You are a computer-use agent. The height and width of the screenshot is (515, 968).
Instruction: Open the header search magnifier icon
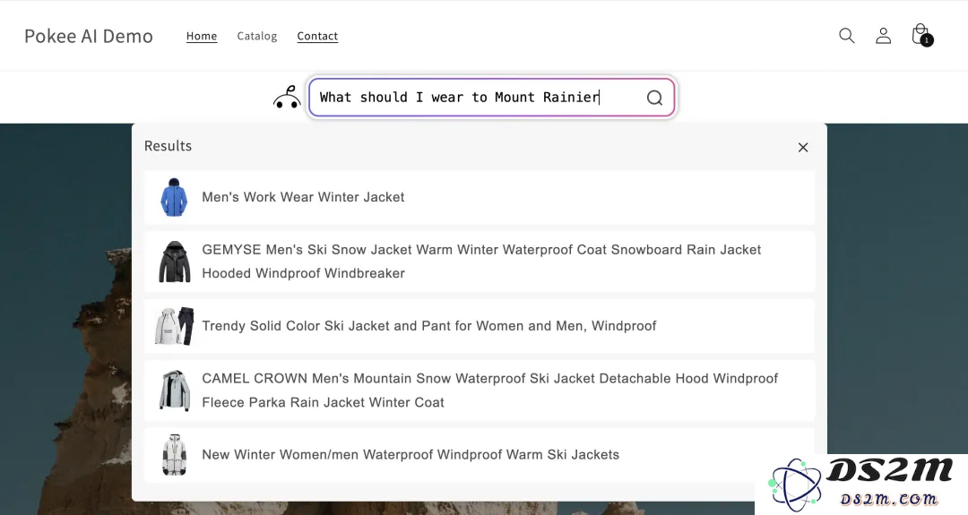[x=846, y=36]
